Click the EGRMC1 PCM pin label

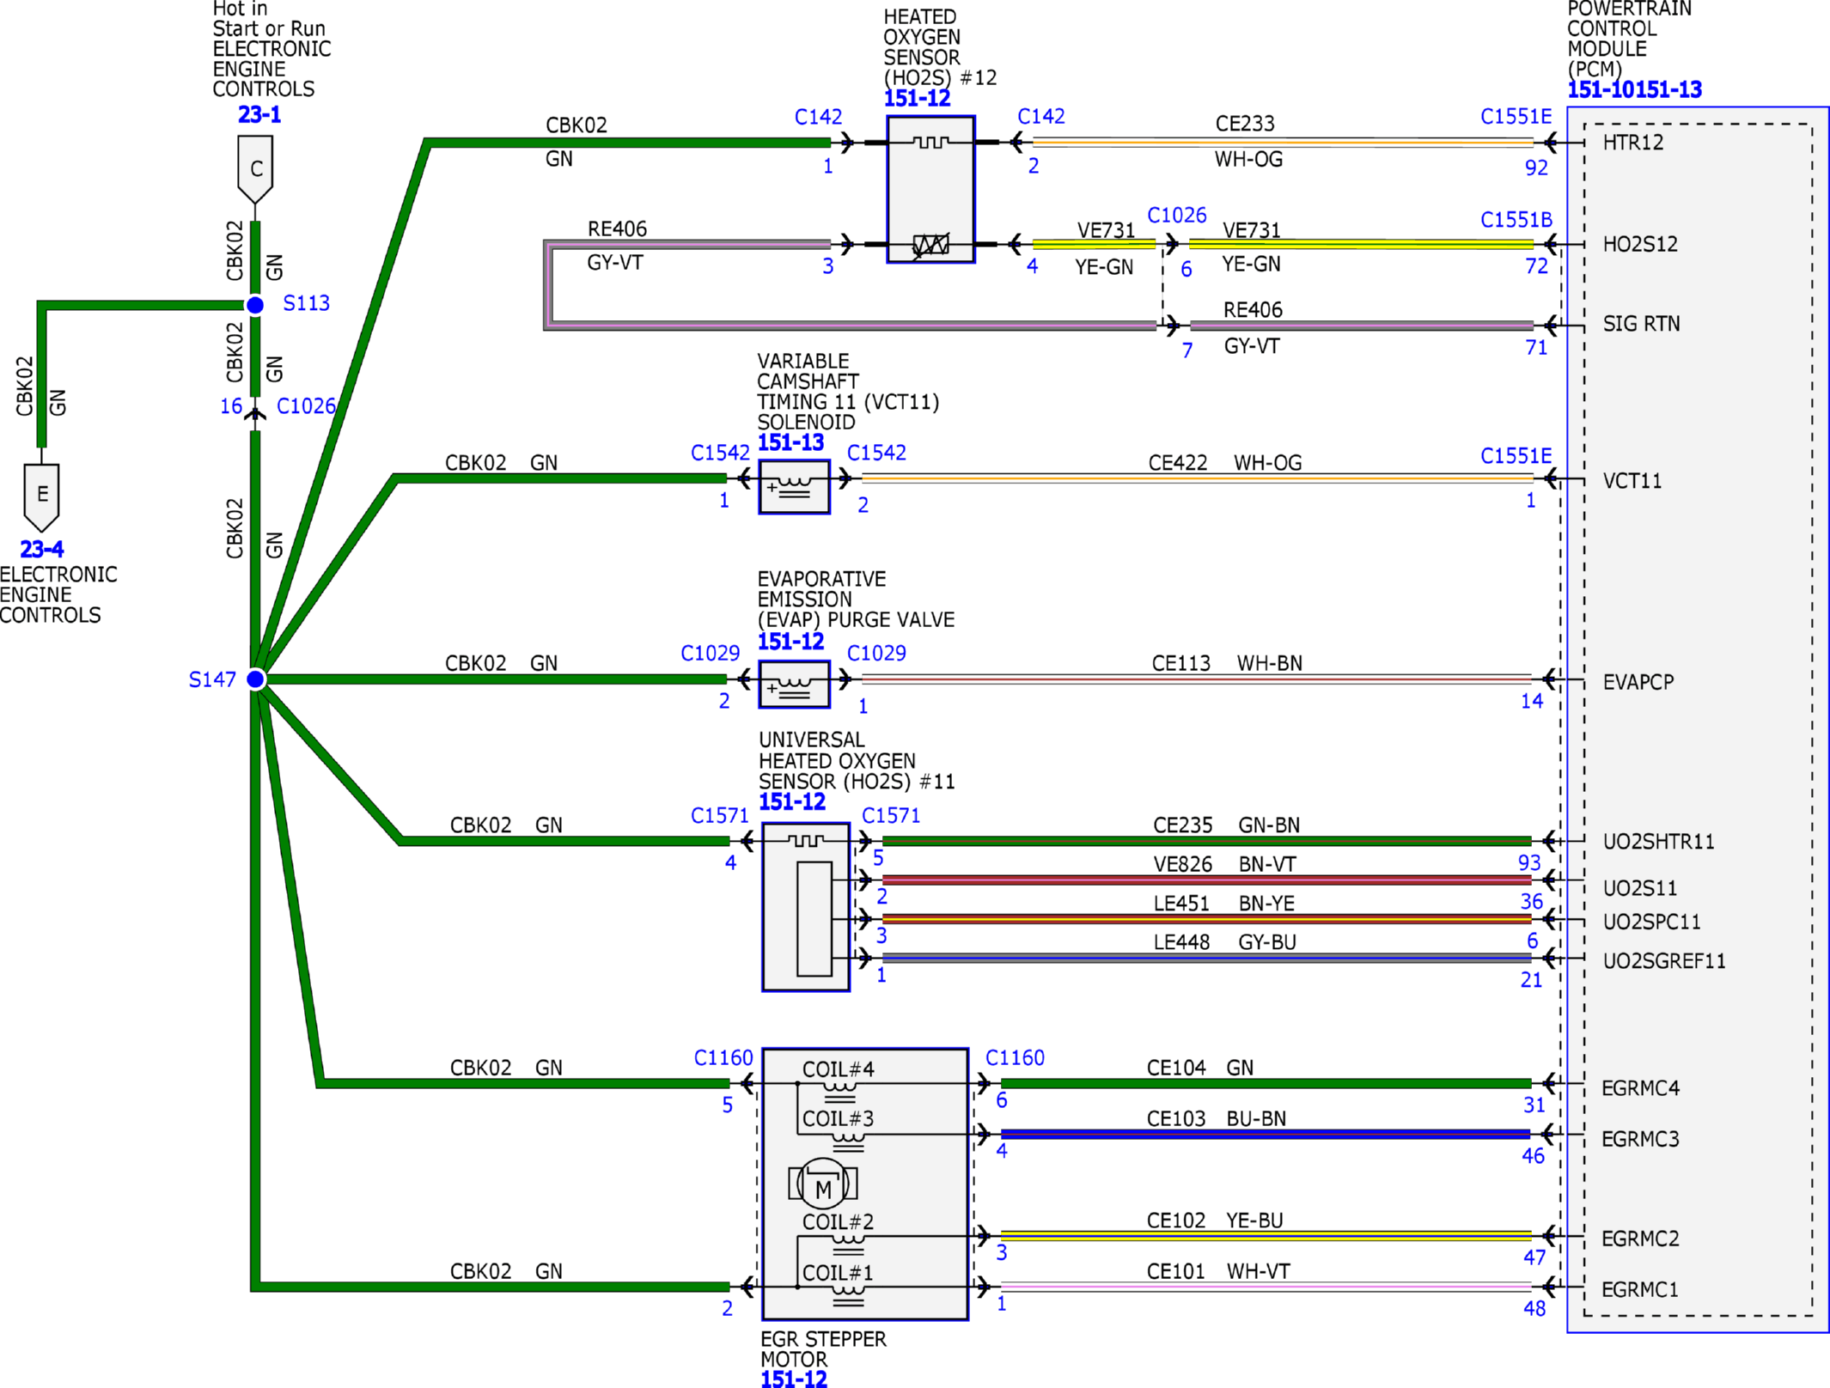1640,1289
